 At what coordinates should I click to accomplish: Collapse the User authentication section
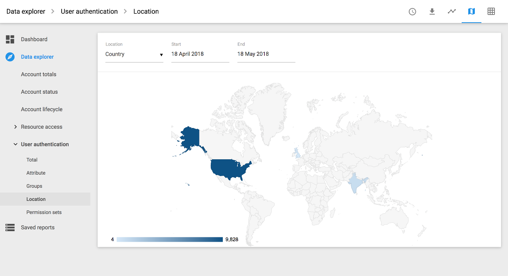15,144
